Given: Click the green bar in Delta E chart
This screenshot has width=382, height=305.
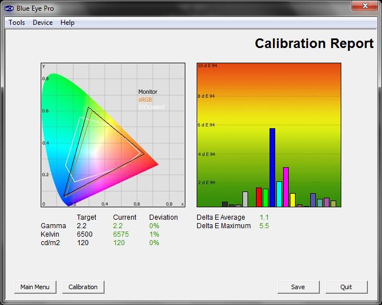Looking at the screenshot, I should (266, 198).
